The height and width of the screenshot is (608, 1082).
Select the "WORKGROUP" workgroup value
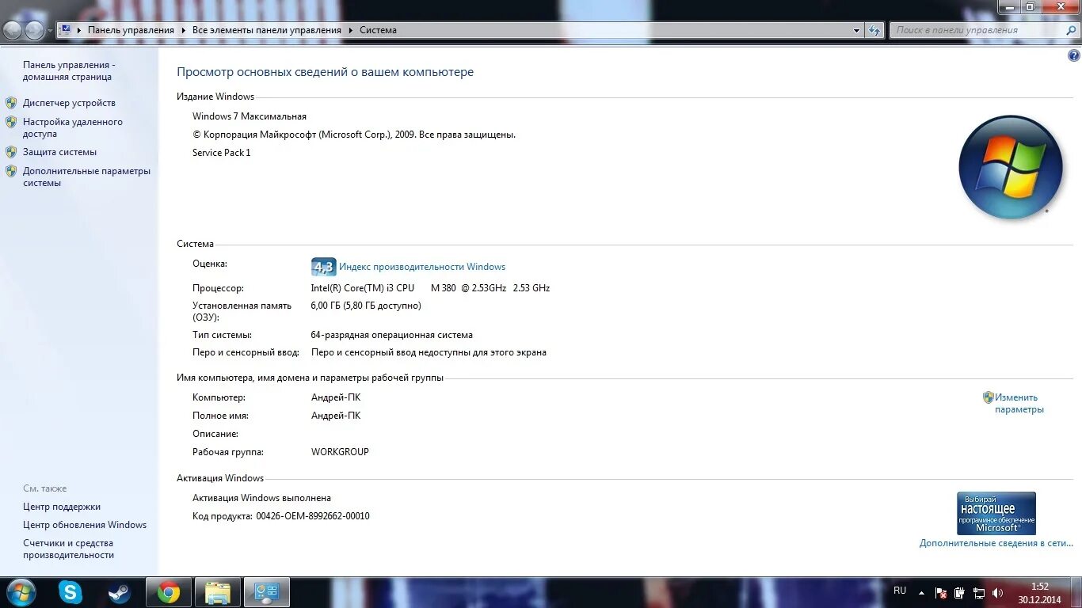click(x=340, y=452)
